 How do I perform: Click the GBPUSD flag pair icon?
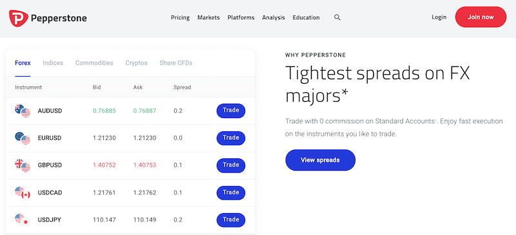[x=23, y=165]
